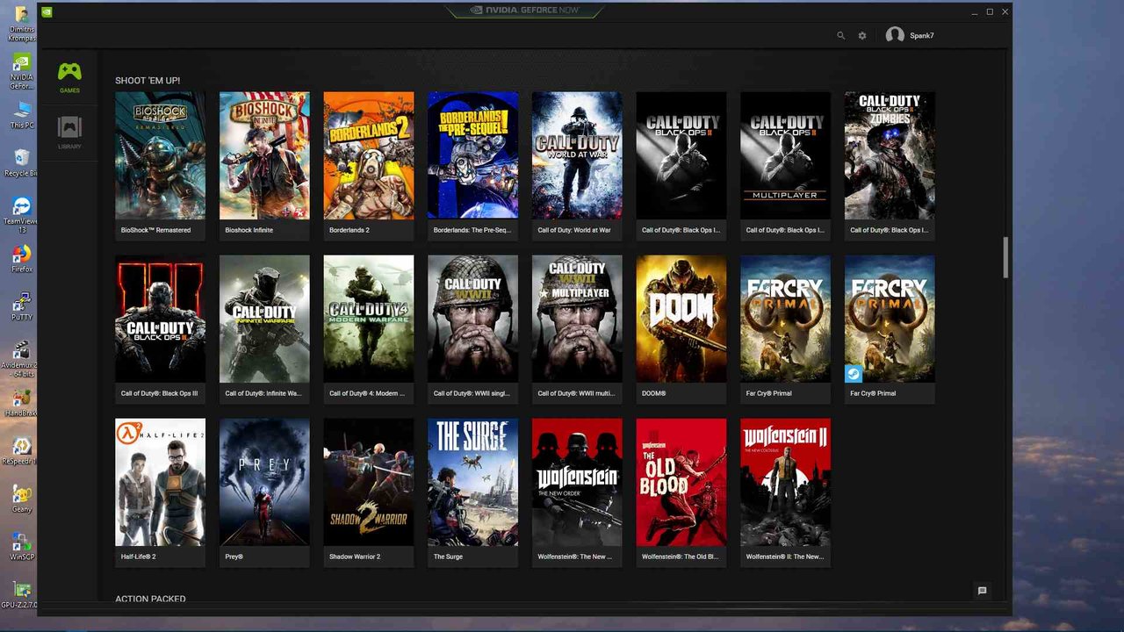Viewport: 1124px width, 632px height.
Task: Click the "SHOOT 'EM UP!" section heading
Action: pos(148,81)
